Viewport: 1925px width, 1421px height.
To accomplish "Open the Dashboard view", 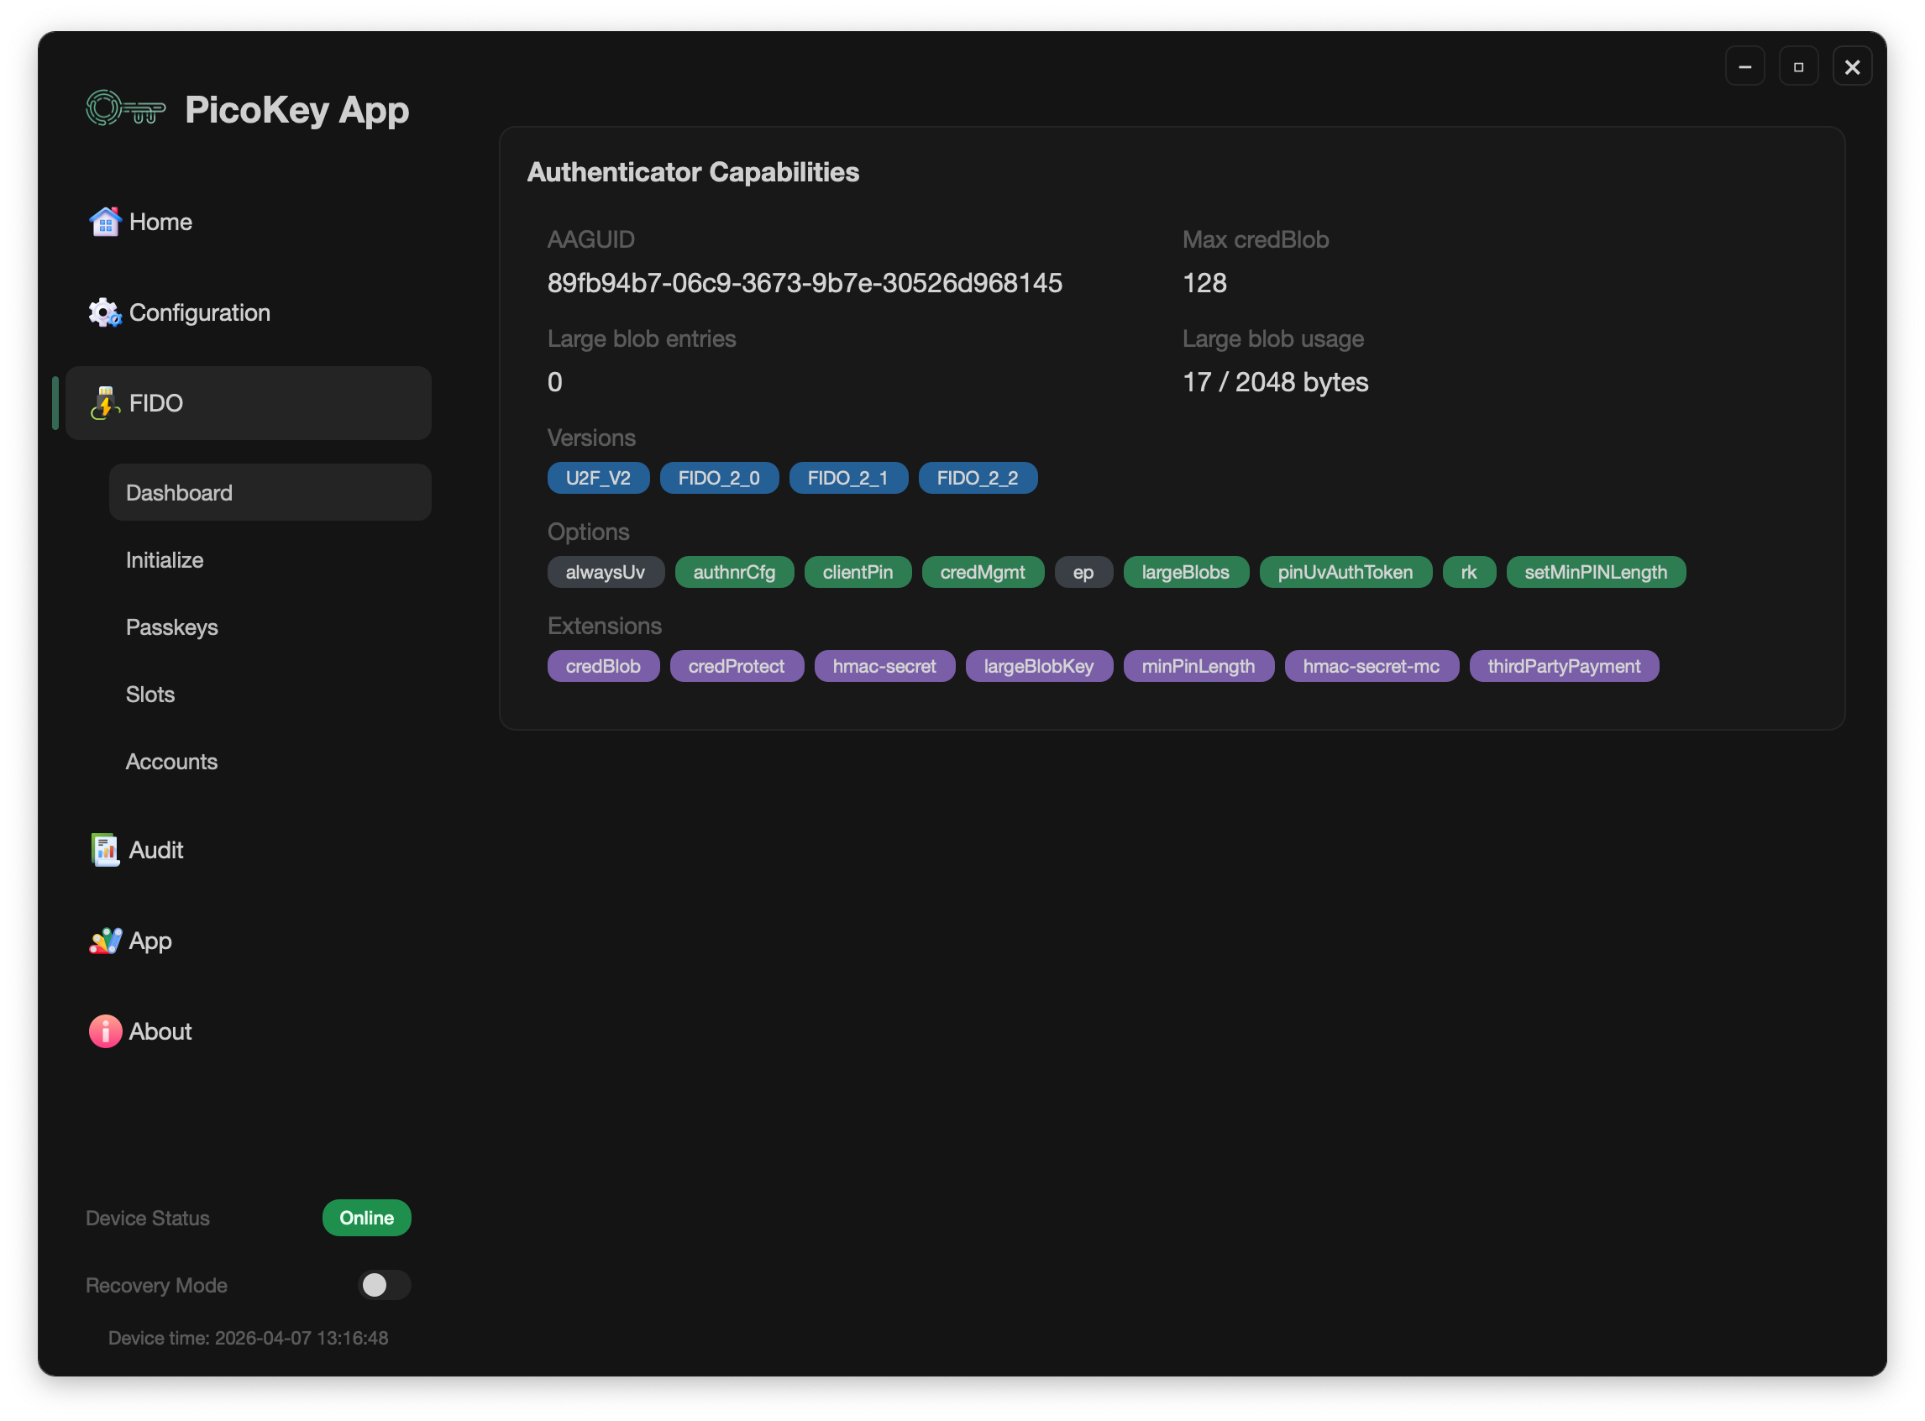I will click(x=179, y=492).
